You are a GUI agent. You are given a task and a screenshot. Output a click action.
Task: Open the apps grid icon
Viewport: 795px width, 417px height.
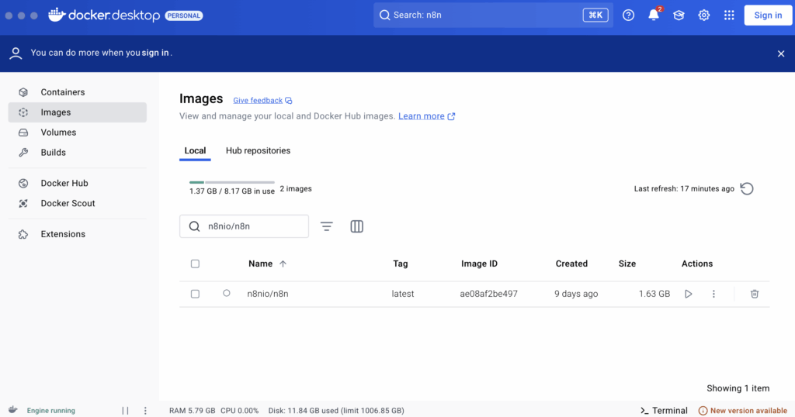pyautogui.click(x=729, y=16)
